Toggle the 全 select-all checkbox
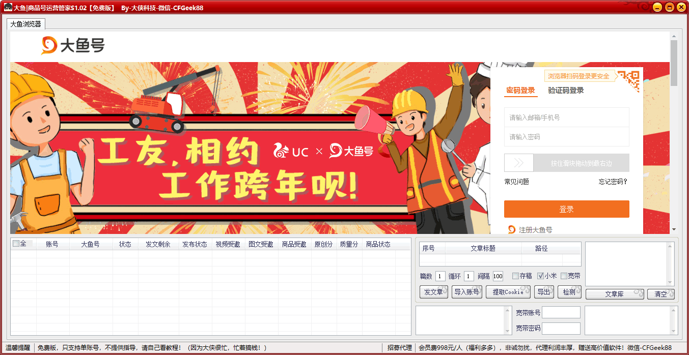 (x=16, y=244)
